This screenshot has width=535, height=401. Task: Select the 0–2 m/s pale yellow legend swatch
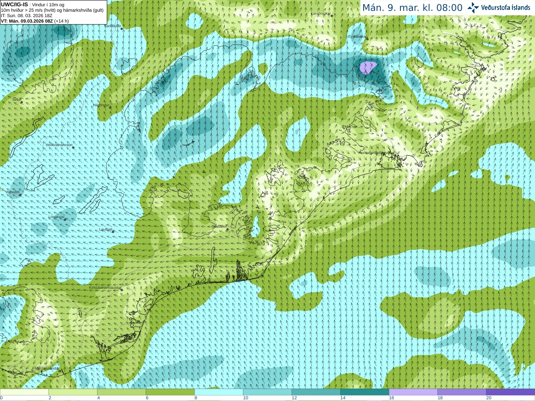(24, 392)
